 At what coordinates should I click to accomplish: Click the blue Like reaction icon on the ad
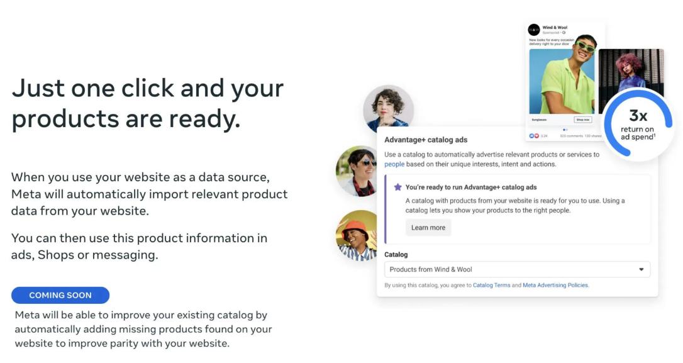click(x=531, y=136)
